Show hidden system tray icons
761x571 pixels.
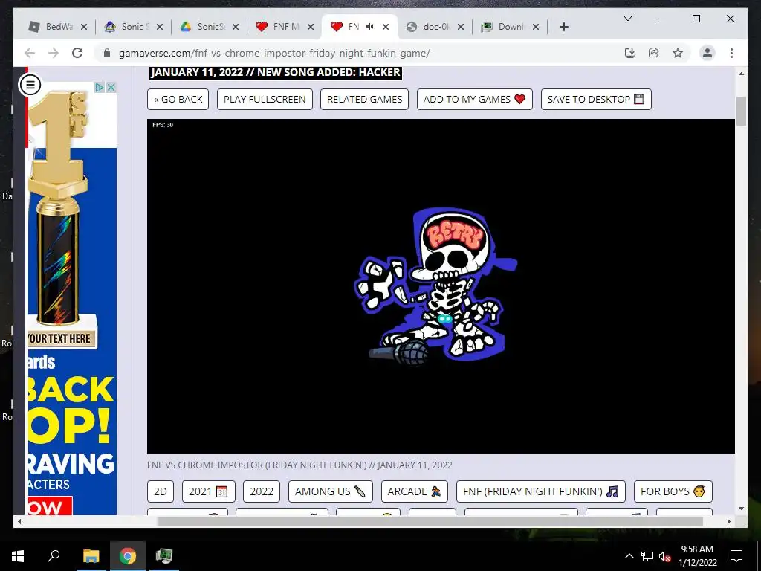[629, 556]
